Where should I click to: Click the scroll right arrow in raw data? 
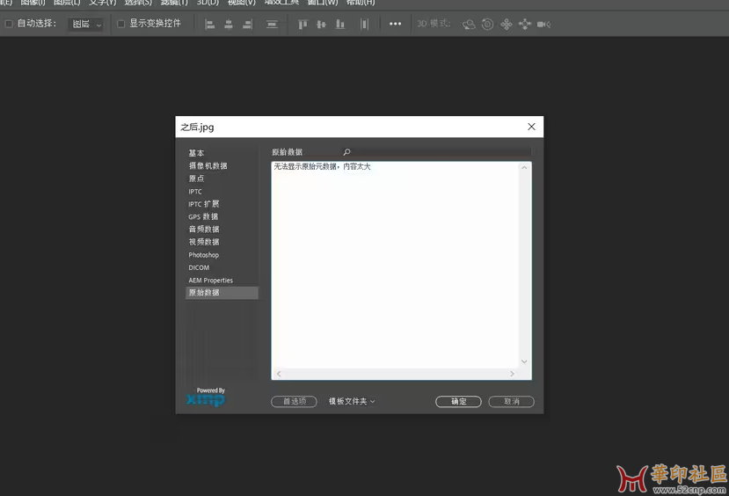click(512, 374)
